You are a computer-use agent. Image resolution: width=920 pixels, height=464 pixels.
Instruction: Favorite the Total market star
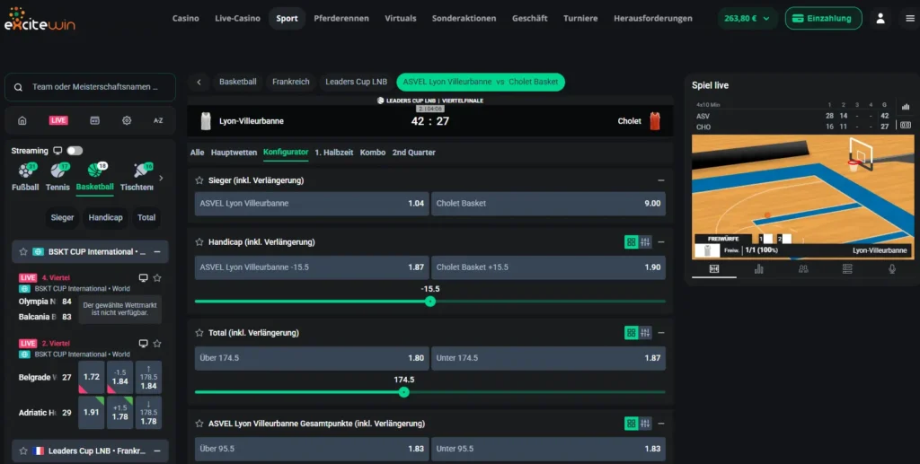[199, 333]
